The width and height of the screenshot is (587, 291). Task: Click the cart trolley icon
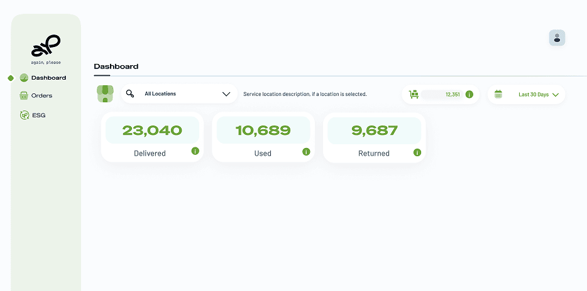[414, 94]
